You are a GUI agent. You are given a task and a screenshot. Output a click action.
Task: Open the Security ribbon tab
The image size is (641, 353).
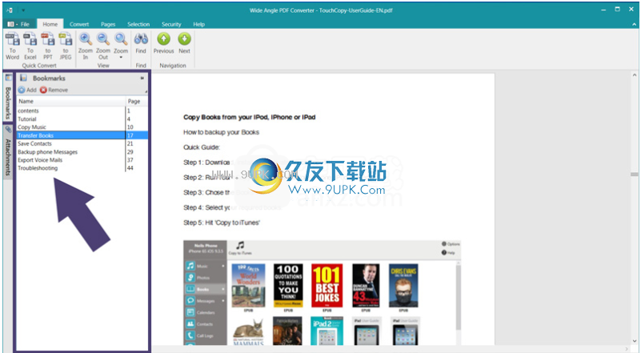[171, 24]
